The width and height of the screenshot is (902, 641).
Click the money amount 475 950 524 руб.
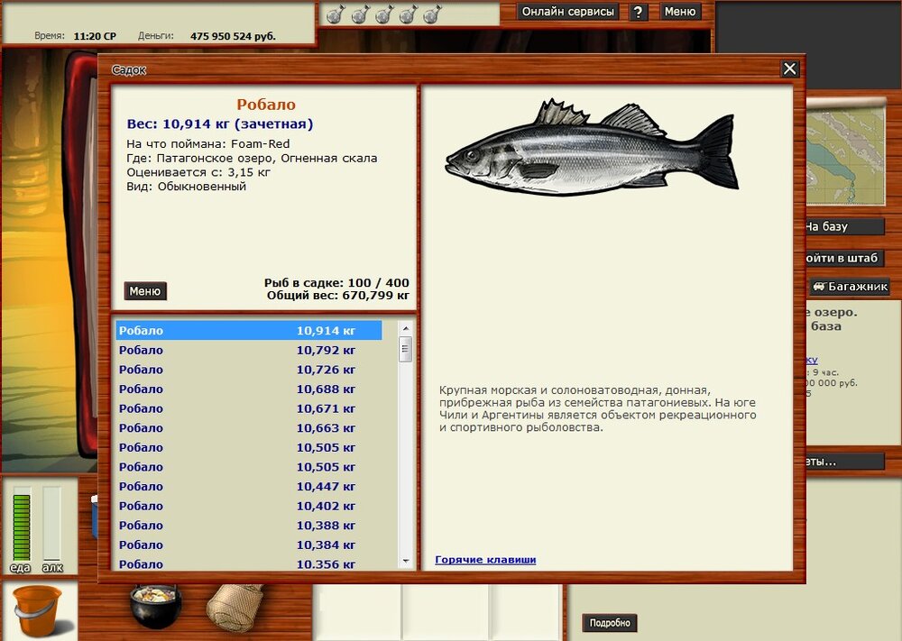coord(233,36)
